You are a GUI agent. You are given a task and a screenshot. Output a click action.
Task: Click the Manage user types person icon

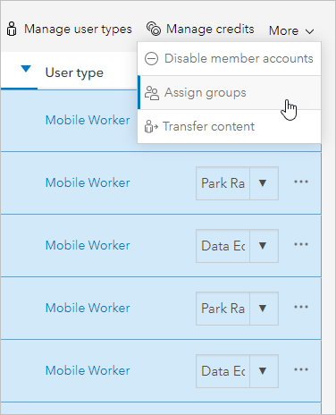point(12,29)
